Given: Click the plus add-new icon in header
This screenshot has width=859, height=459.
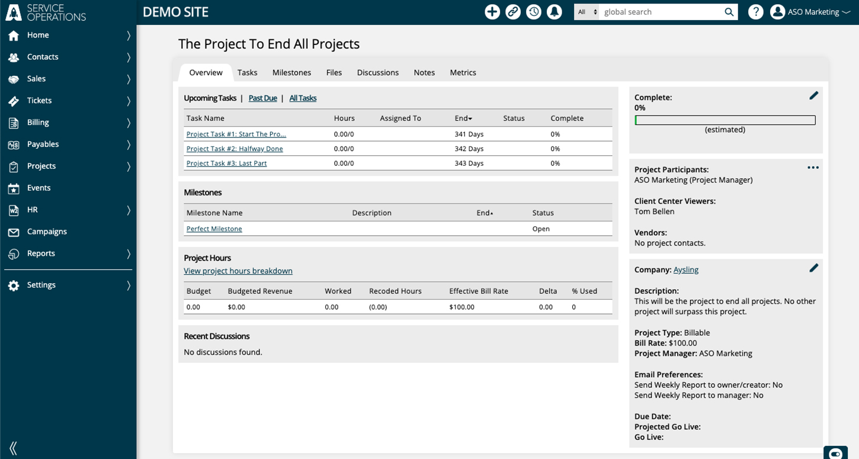Looking at the screenshot, I should coord(492,12).
